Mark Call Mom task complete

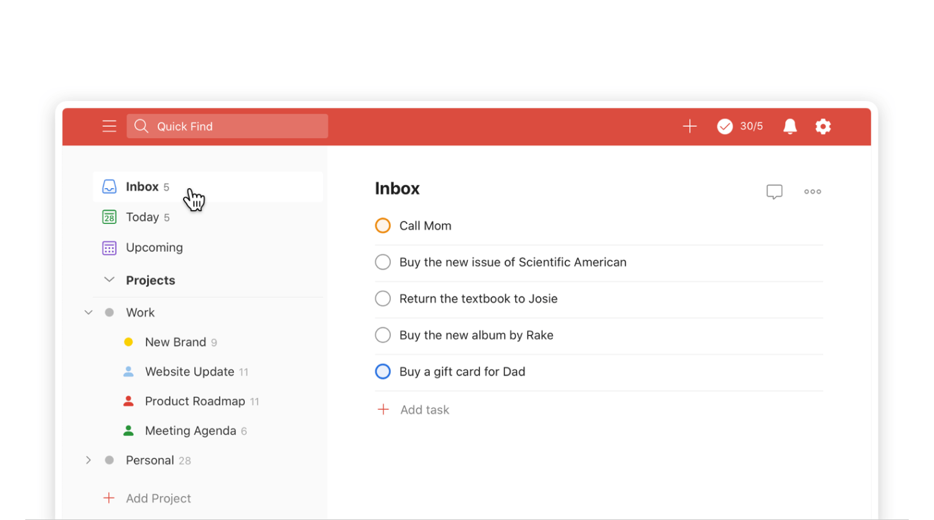coord(383,225)
